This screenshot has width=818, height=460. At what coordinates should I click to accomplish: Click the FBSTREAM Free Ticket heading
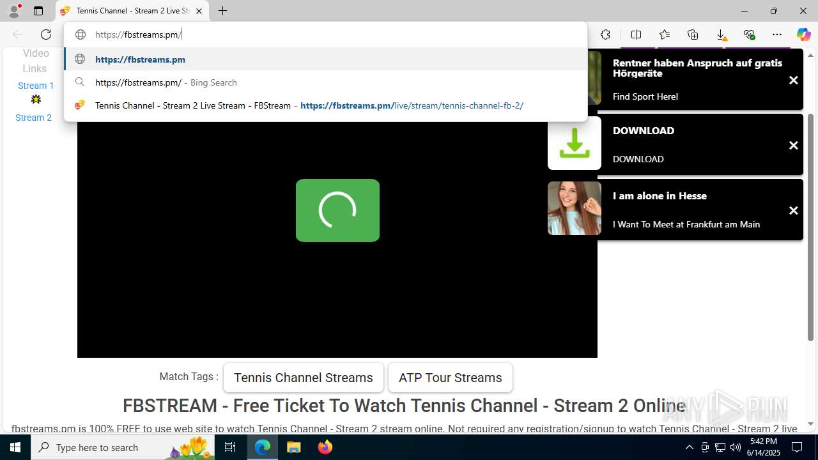(404, 406)
